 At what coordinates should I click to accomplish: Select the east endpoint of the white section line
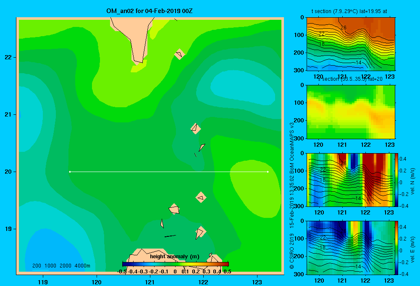(x=268, y=172)
